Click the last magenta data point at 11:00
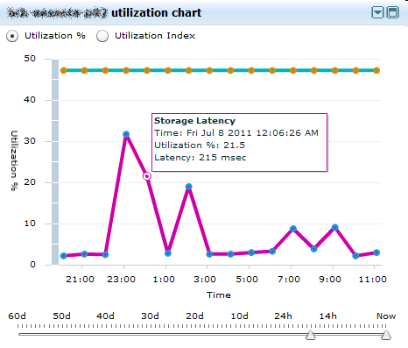The image size is (408, 348). pos(376,252)
